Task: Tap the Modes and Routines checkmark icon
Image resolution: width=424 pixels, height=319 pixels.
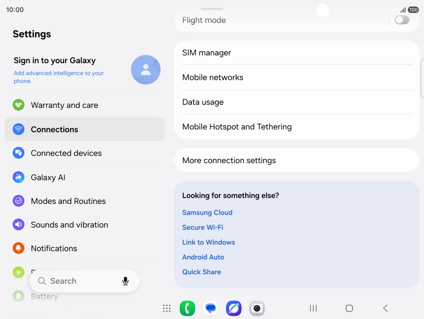Action: click(18, 201)
